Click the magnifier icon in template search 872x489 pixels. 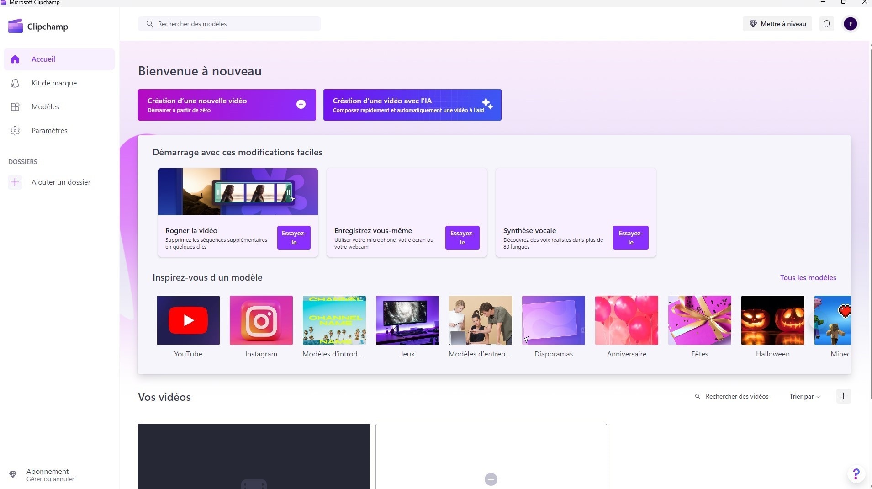pos(149,24)
